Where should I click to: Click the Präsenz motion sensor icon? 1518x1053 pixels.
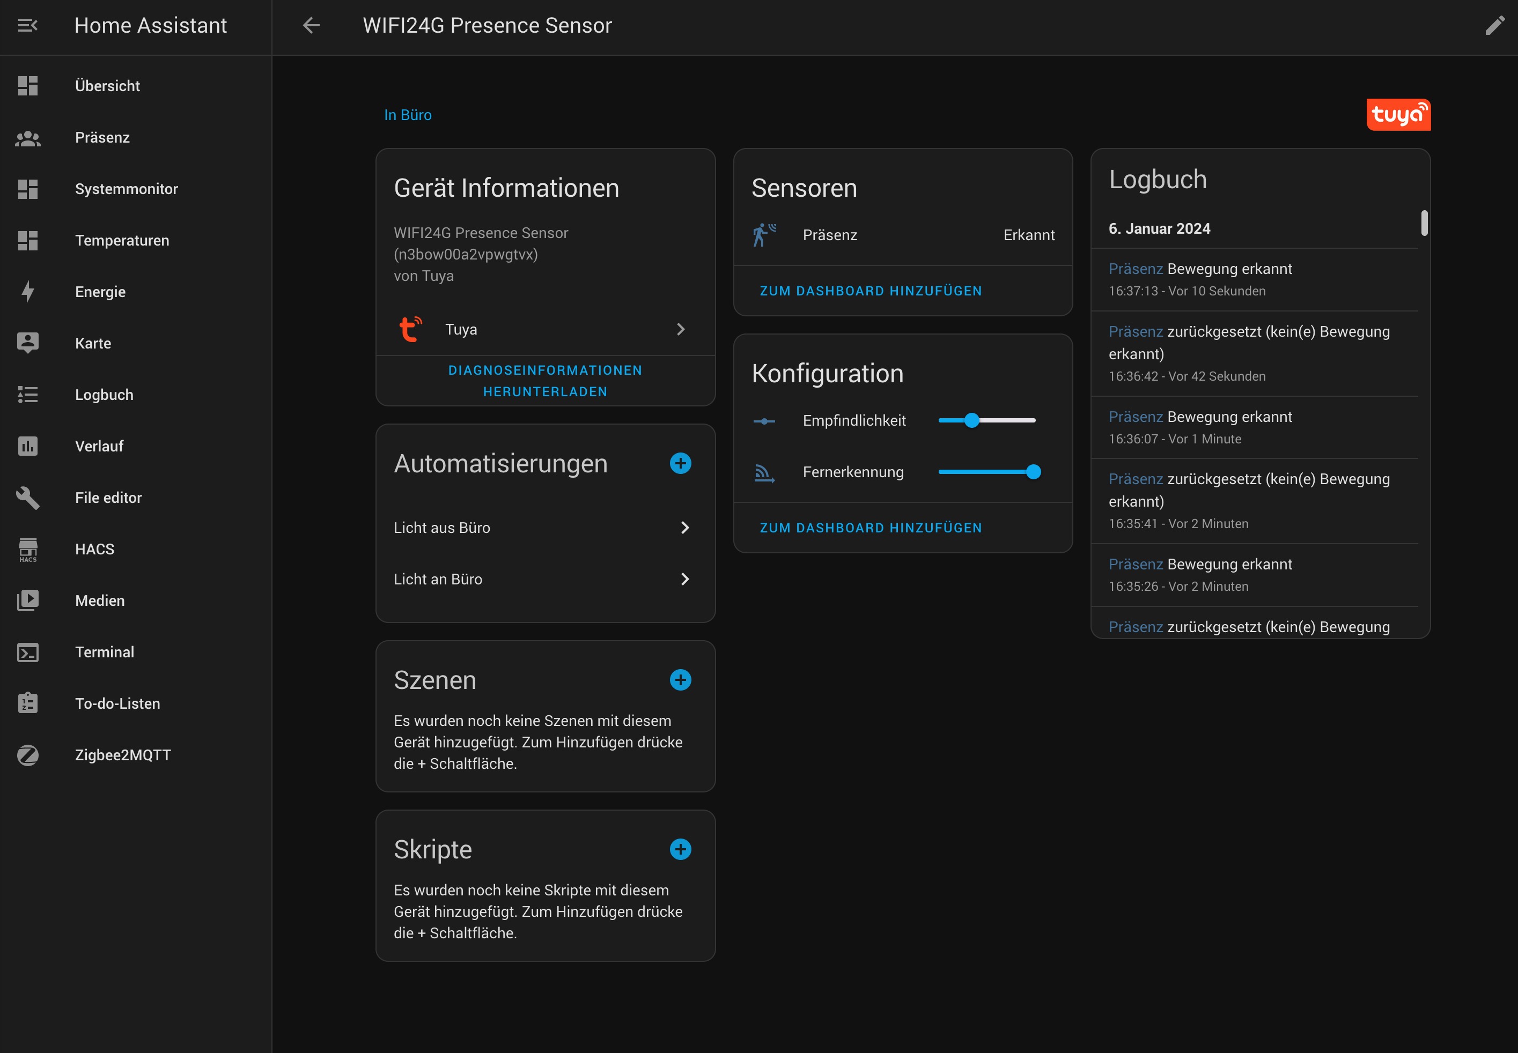pyautogui.click(x=764, y=235)
